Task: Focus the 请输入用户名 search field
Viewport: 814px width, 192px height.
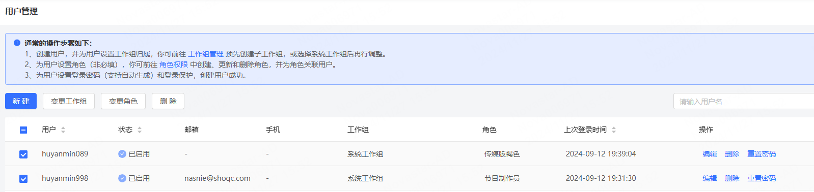Action: coord(744,101)
